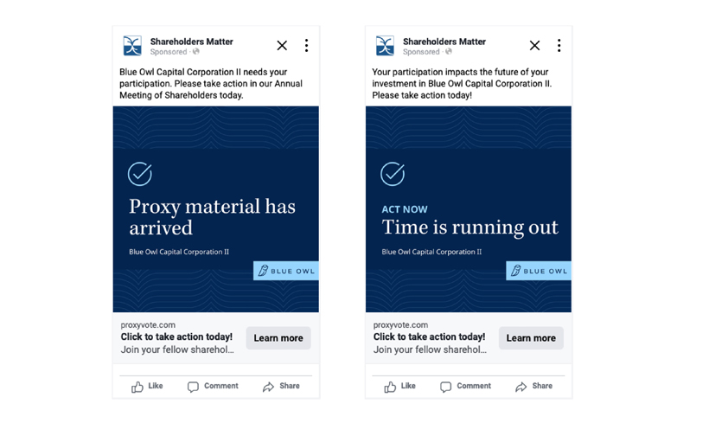Dismiss the right ad with the X icon
The height and width of the screenshot is (436, 709).
pyautogui.click(x=535, y=45)
